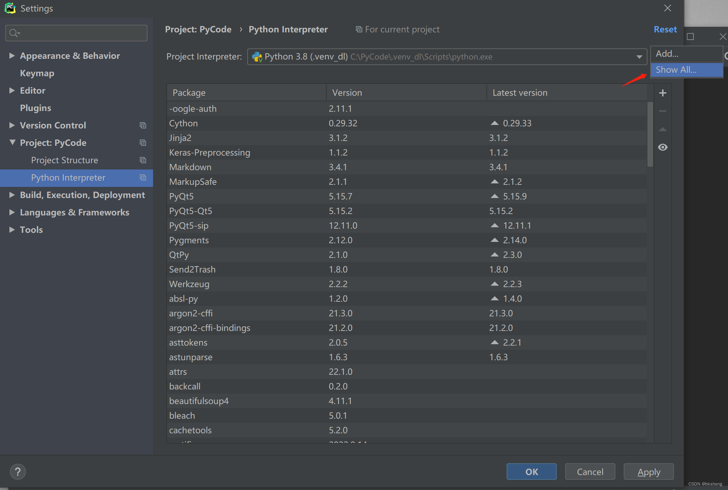Expand Appearance & Behavior section
Image resolution: width=728 pixels, height=490 pixels.
(12, 56)
